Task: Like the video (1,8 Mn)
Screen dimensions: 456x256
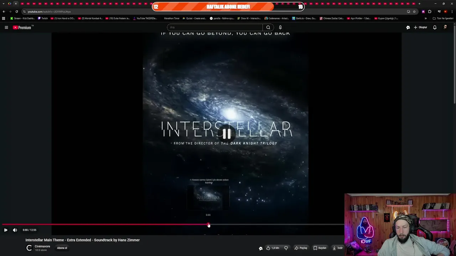Action: (x=273, y=248)
